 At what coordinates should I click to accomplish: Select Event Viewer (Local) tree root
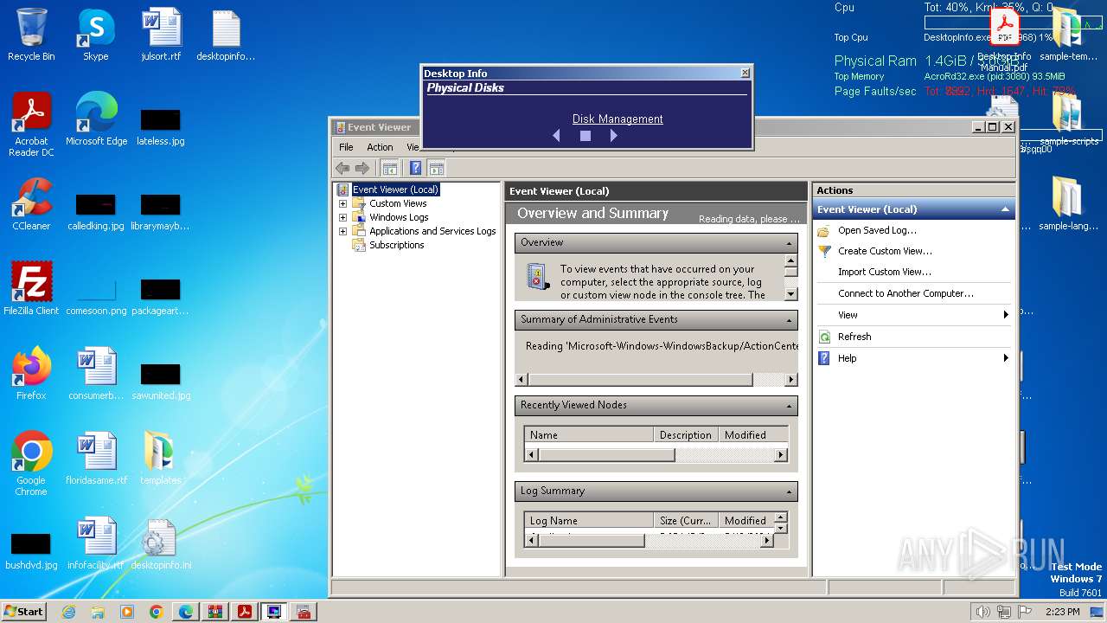pos(395,189)
